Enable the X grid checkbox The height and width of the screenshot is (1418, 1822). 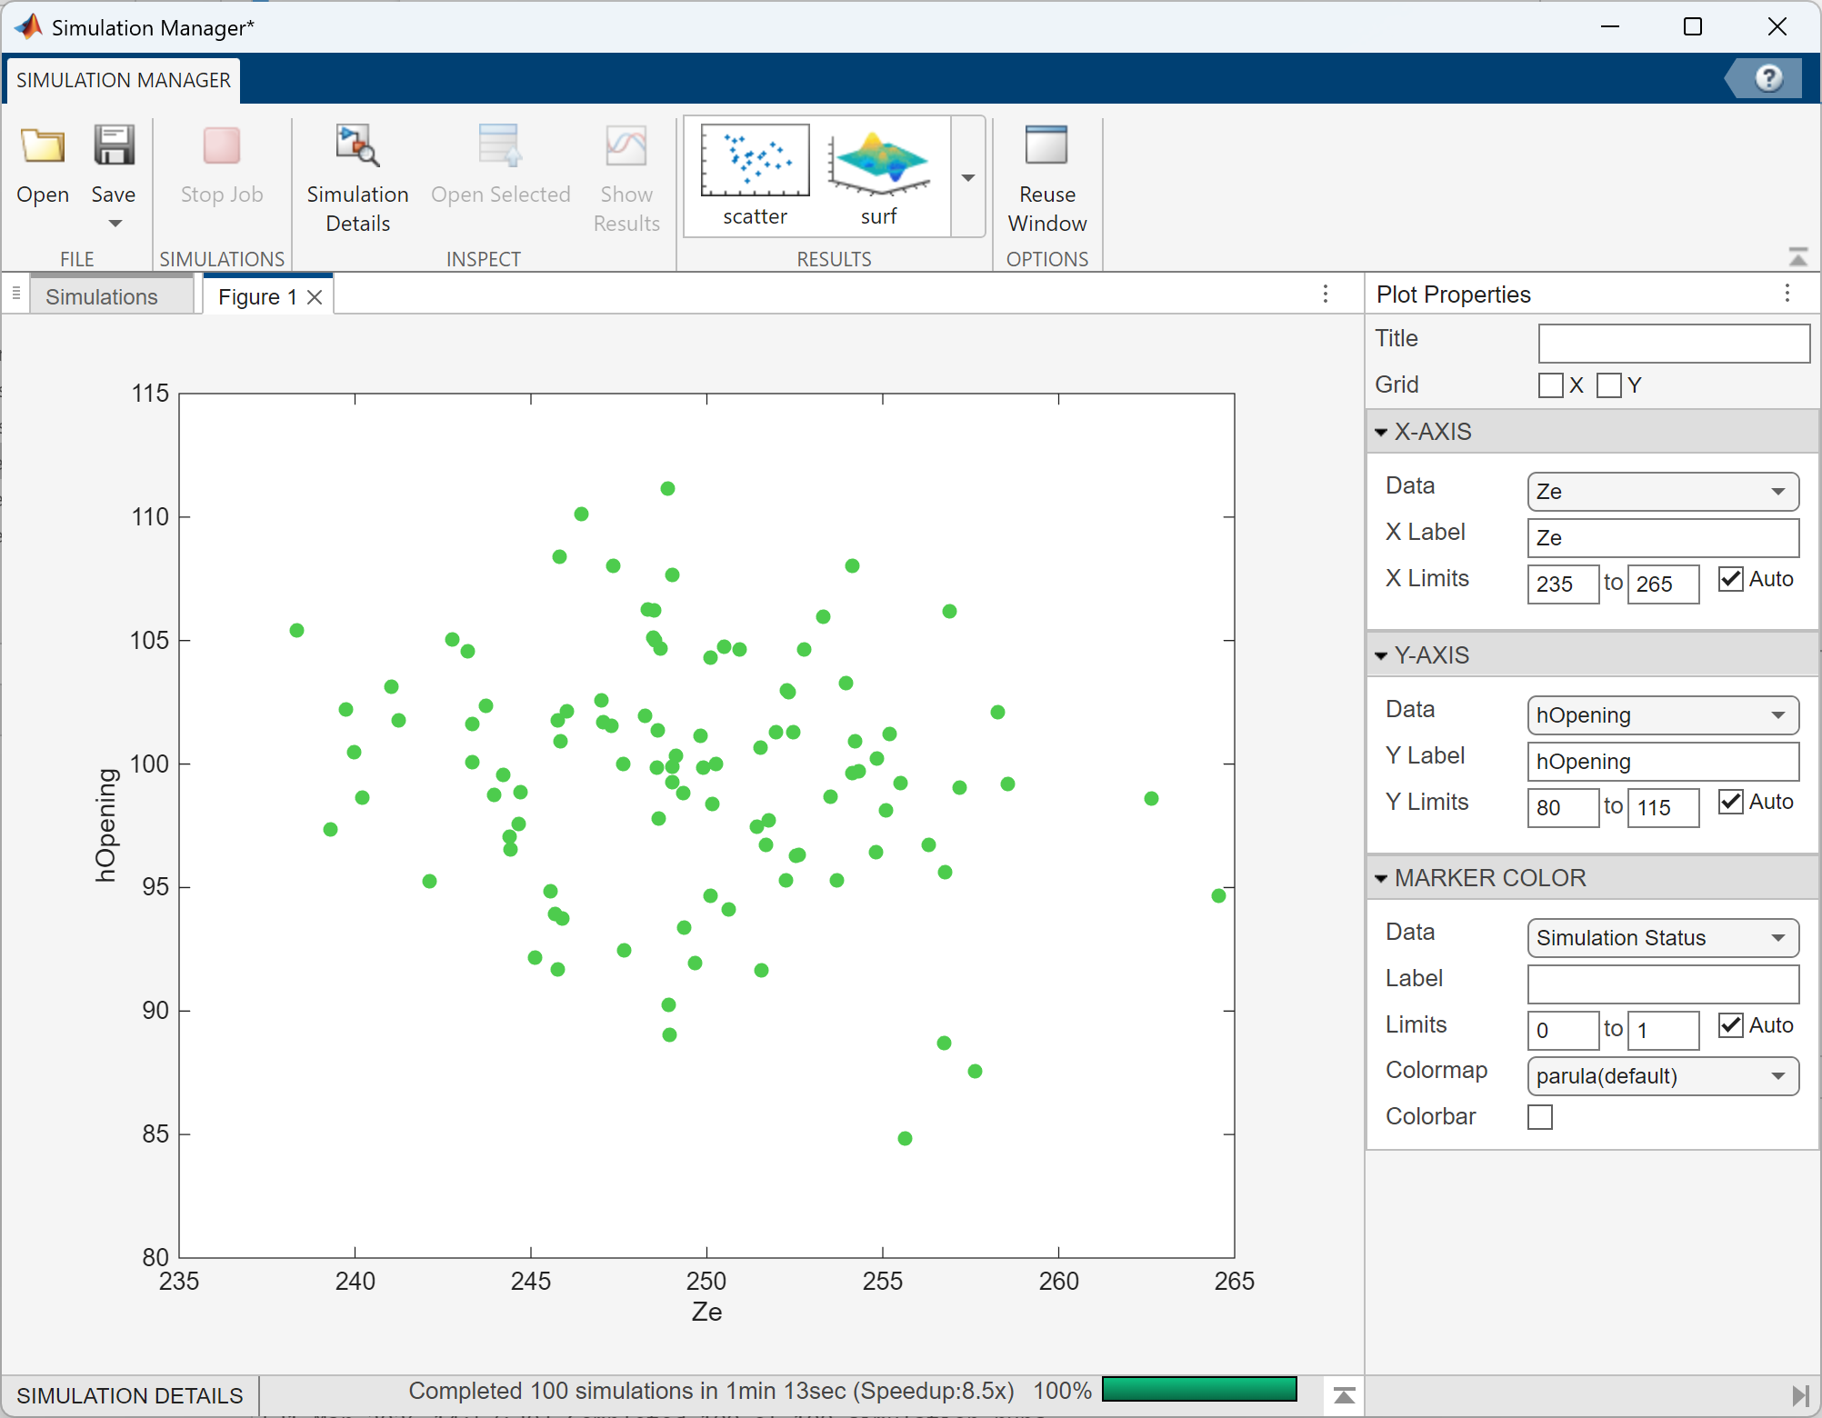click(x=1550, y=385)
